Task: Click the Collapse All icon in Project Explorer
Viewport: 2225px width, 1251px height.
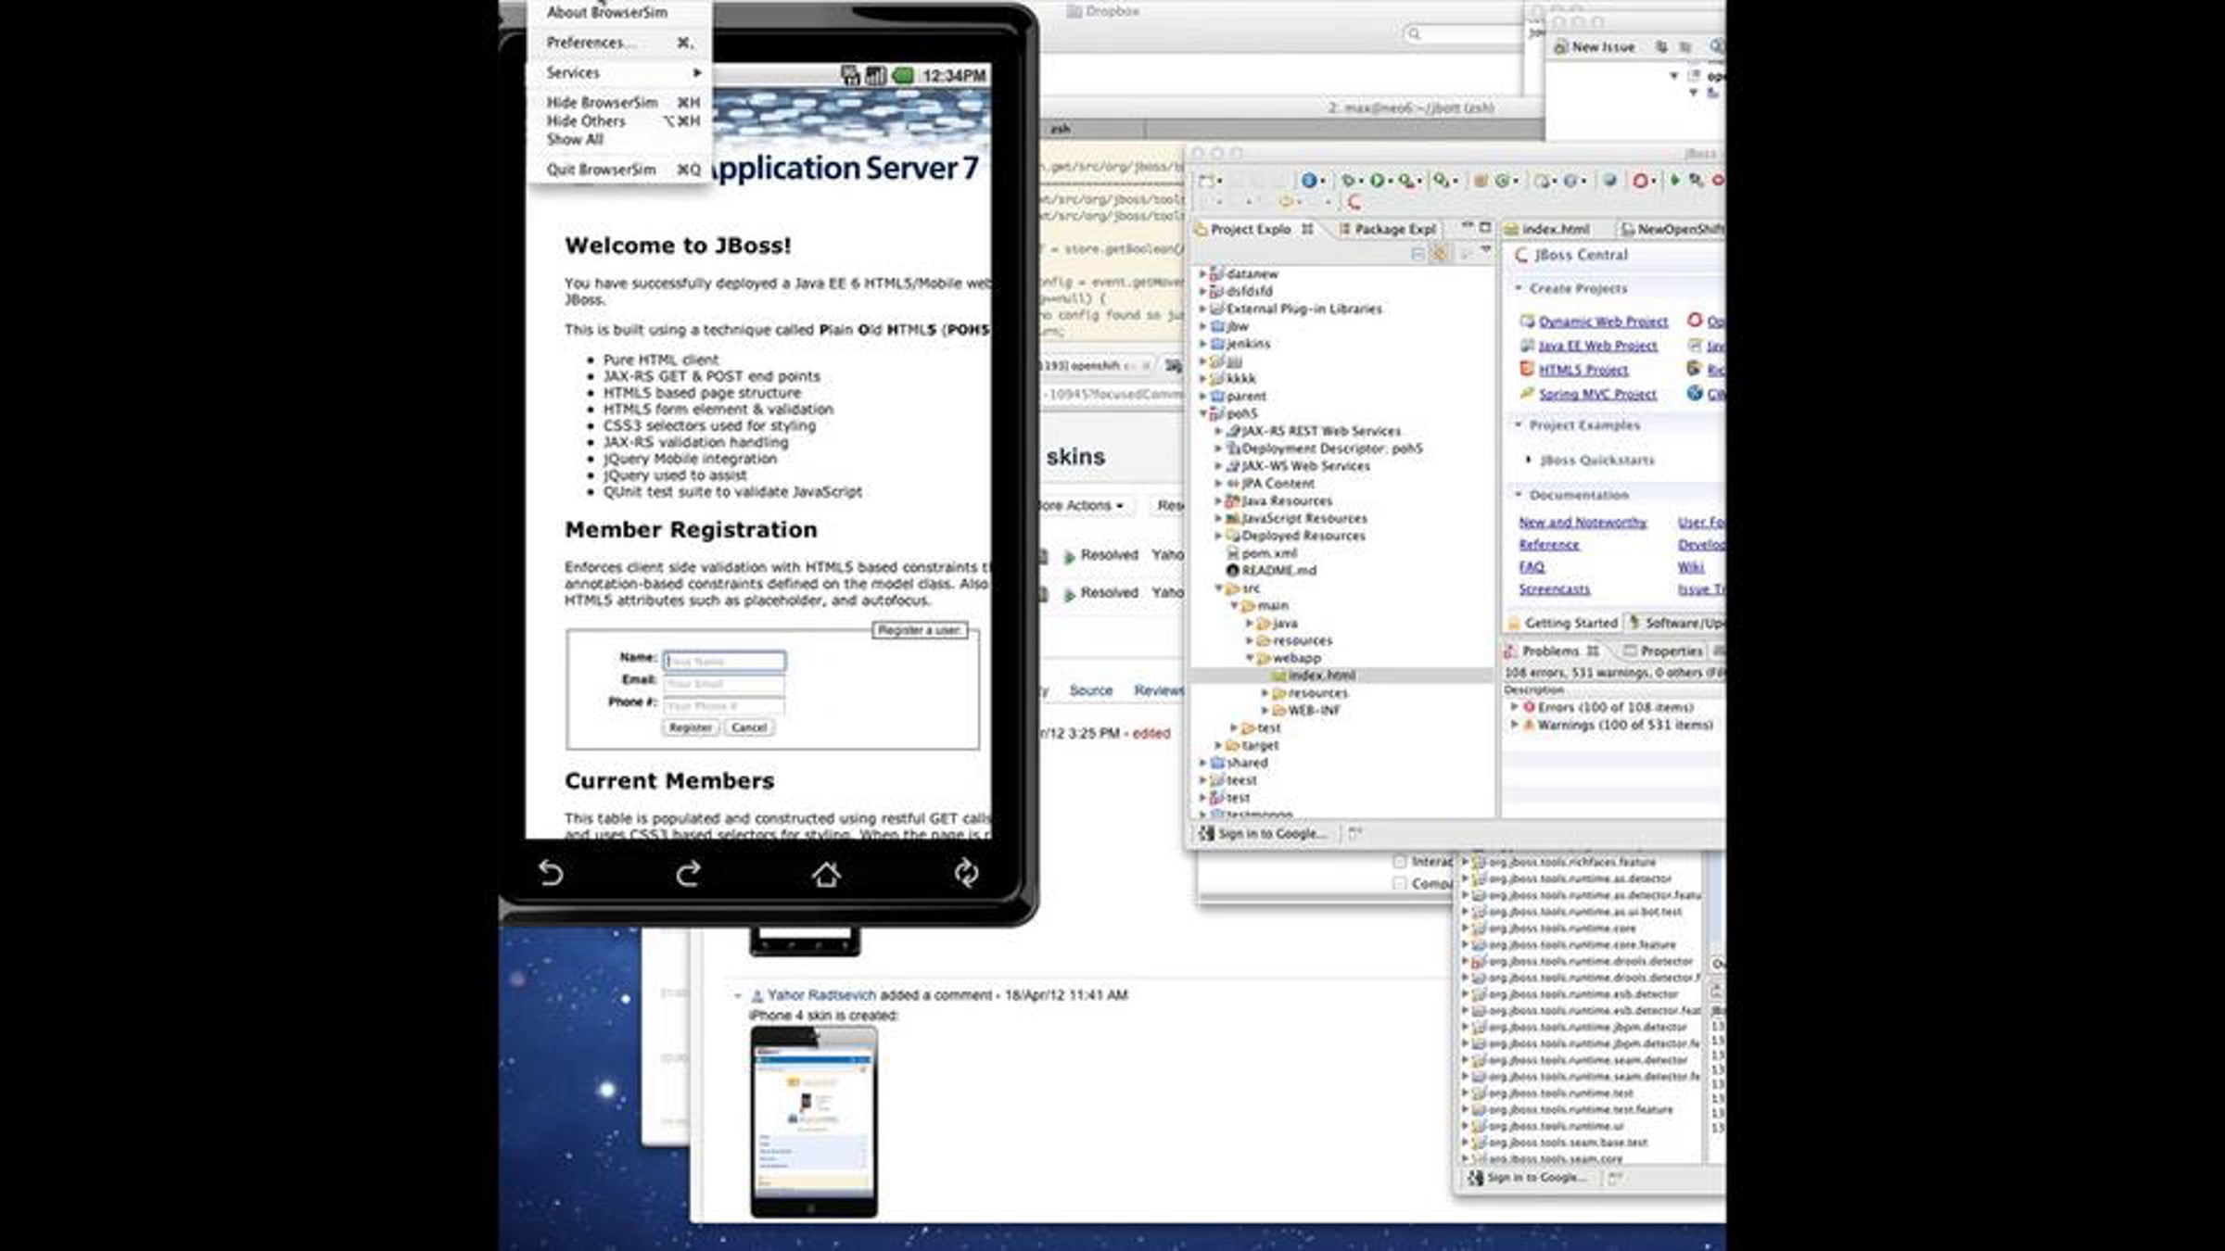Action: pos(1418,254)
